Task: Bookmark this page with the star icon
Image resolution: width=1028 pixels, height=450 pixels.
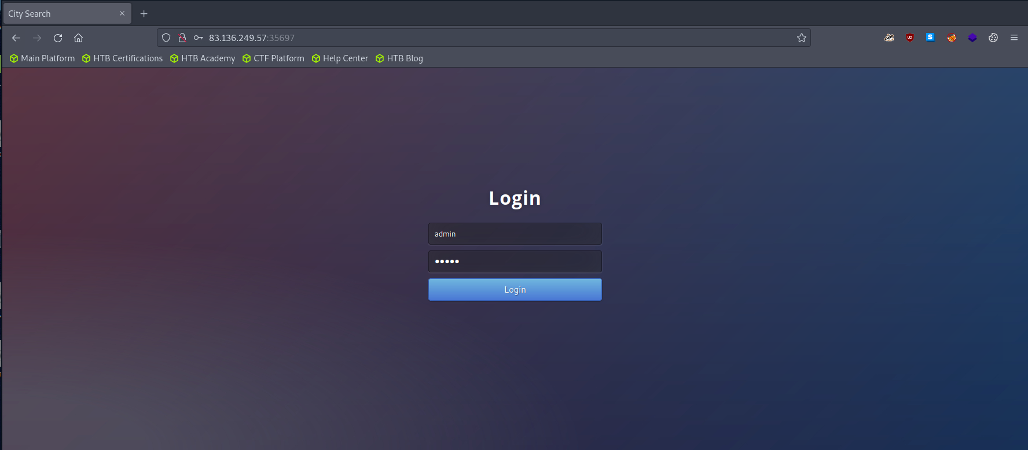Action: click(x=802, y=38)
